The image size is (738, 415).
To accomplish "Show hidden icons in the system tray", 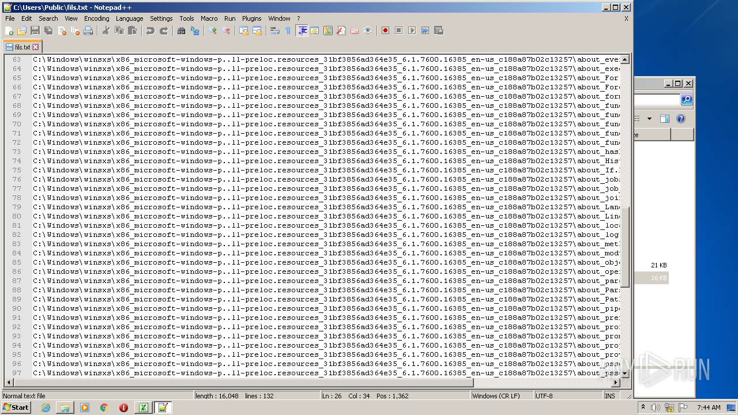I will pos(643,408).
